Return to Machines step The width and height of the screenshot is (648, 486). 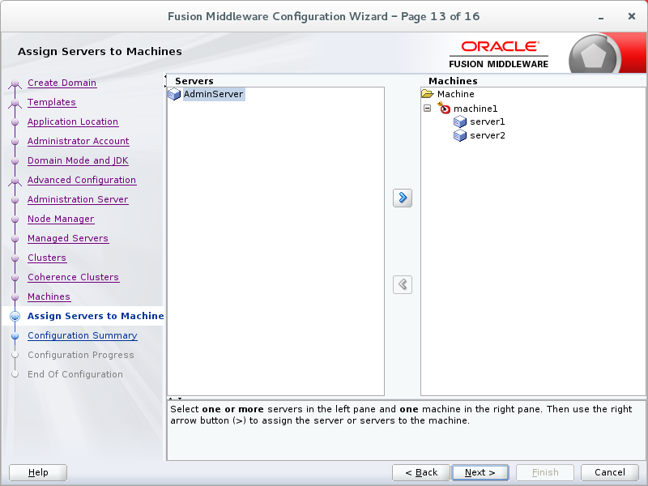point(49,296)
